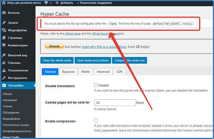Open Медиафайлы under Настройки submenu
Image resolution: width=214 pixels, height=139 pixels.
click(x=11, y=119)
